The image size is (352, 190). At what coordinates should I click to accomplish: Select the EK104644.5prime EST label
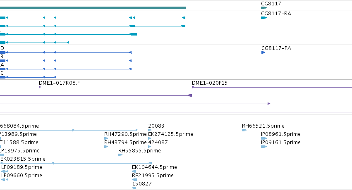(x=154, y=167)
